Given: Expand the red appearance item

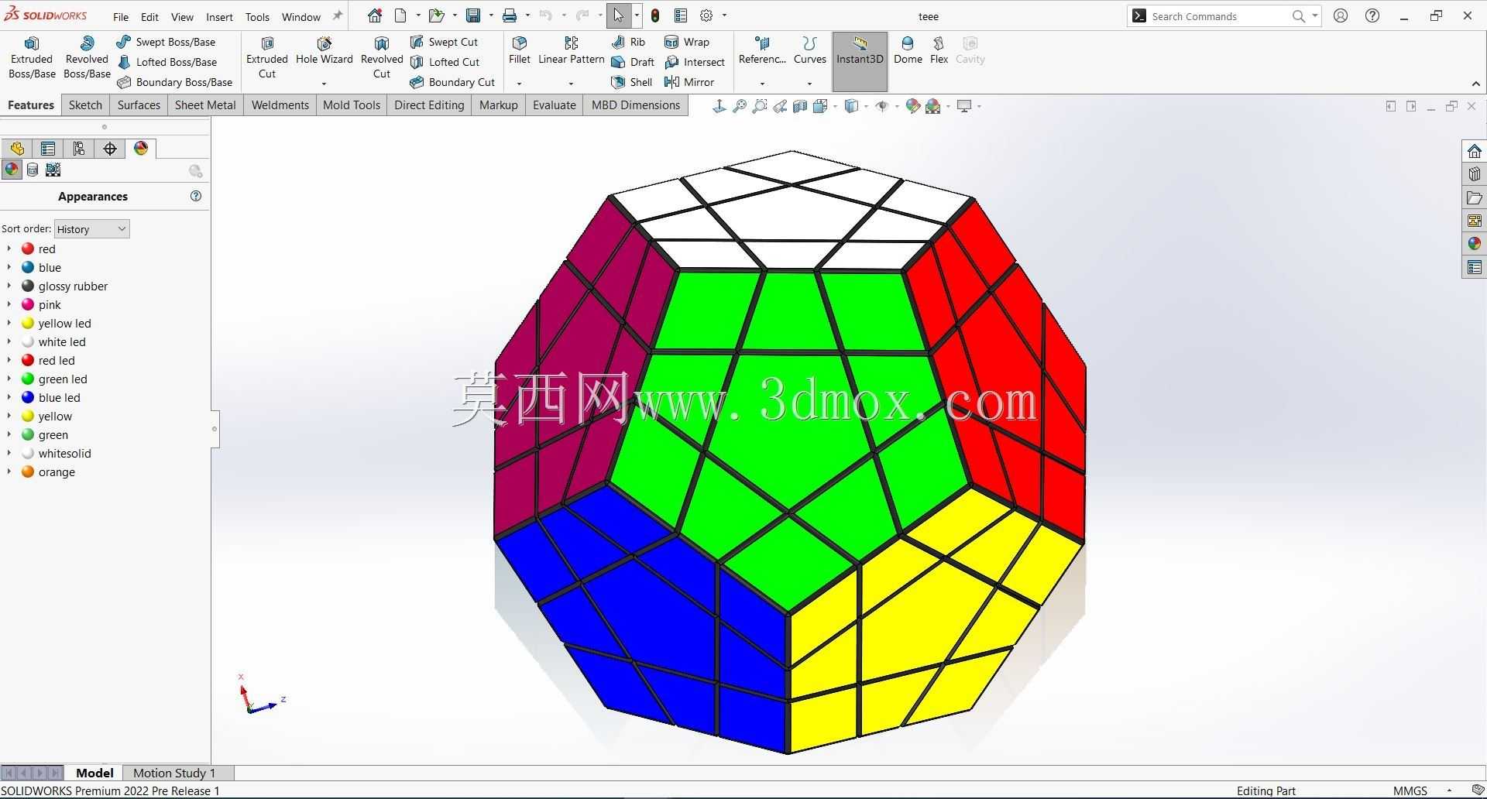Looking at the screenshot, I should point(9,249).
